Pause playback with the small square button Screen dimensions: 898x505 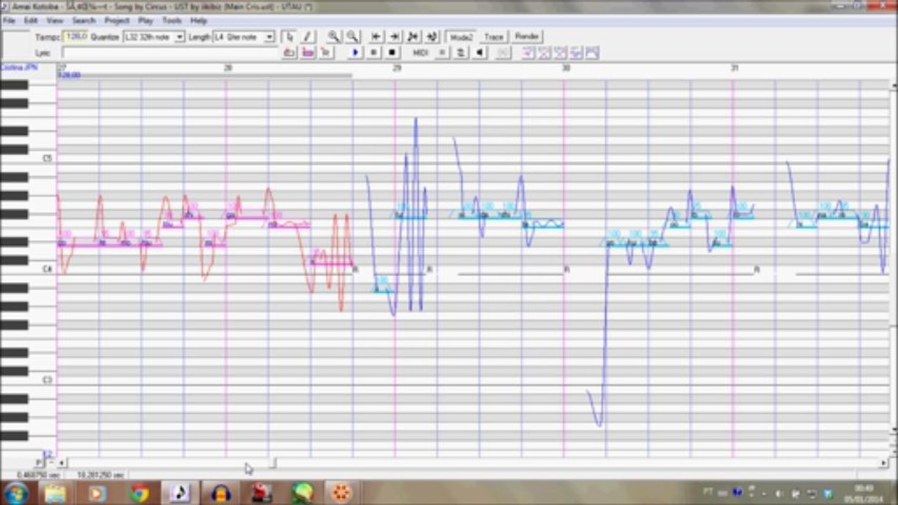pyautogui.click(x=374, y=53)
